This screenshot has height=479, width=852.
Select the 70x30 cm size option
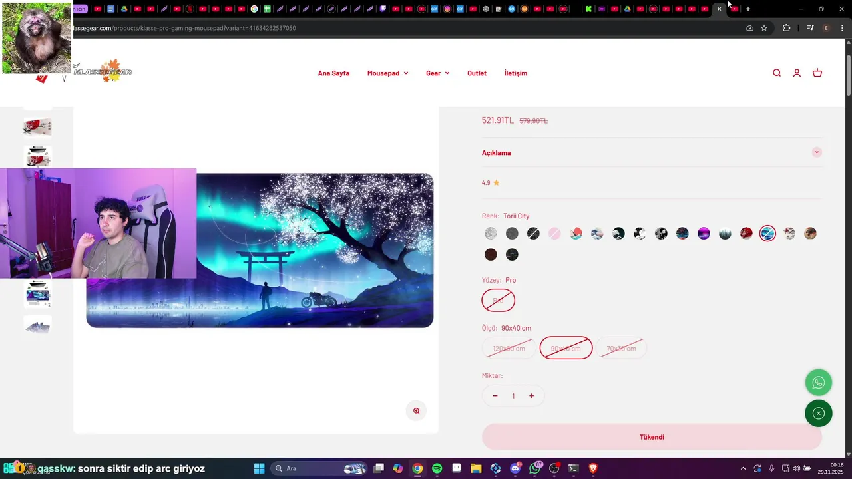(x=621, y=348)
